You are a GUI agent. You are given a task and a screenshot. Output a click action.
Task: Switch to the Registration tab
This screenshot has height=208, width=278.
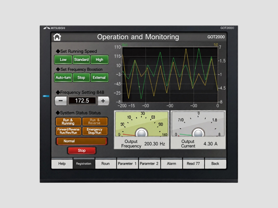click(x=84, y=164)
